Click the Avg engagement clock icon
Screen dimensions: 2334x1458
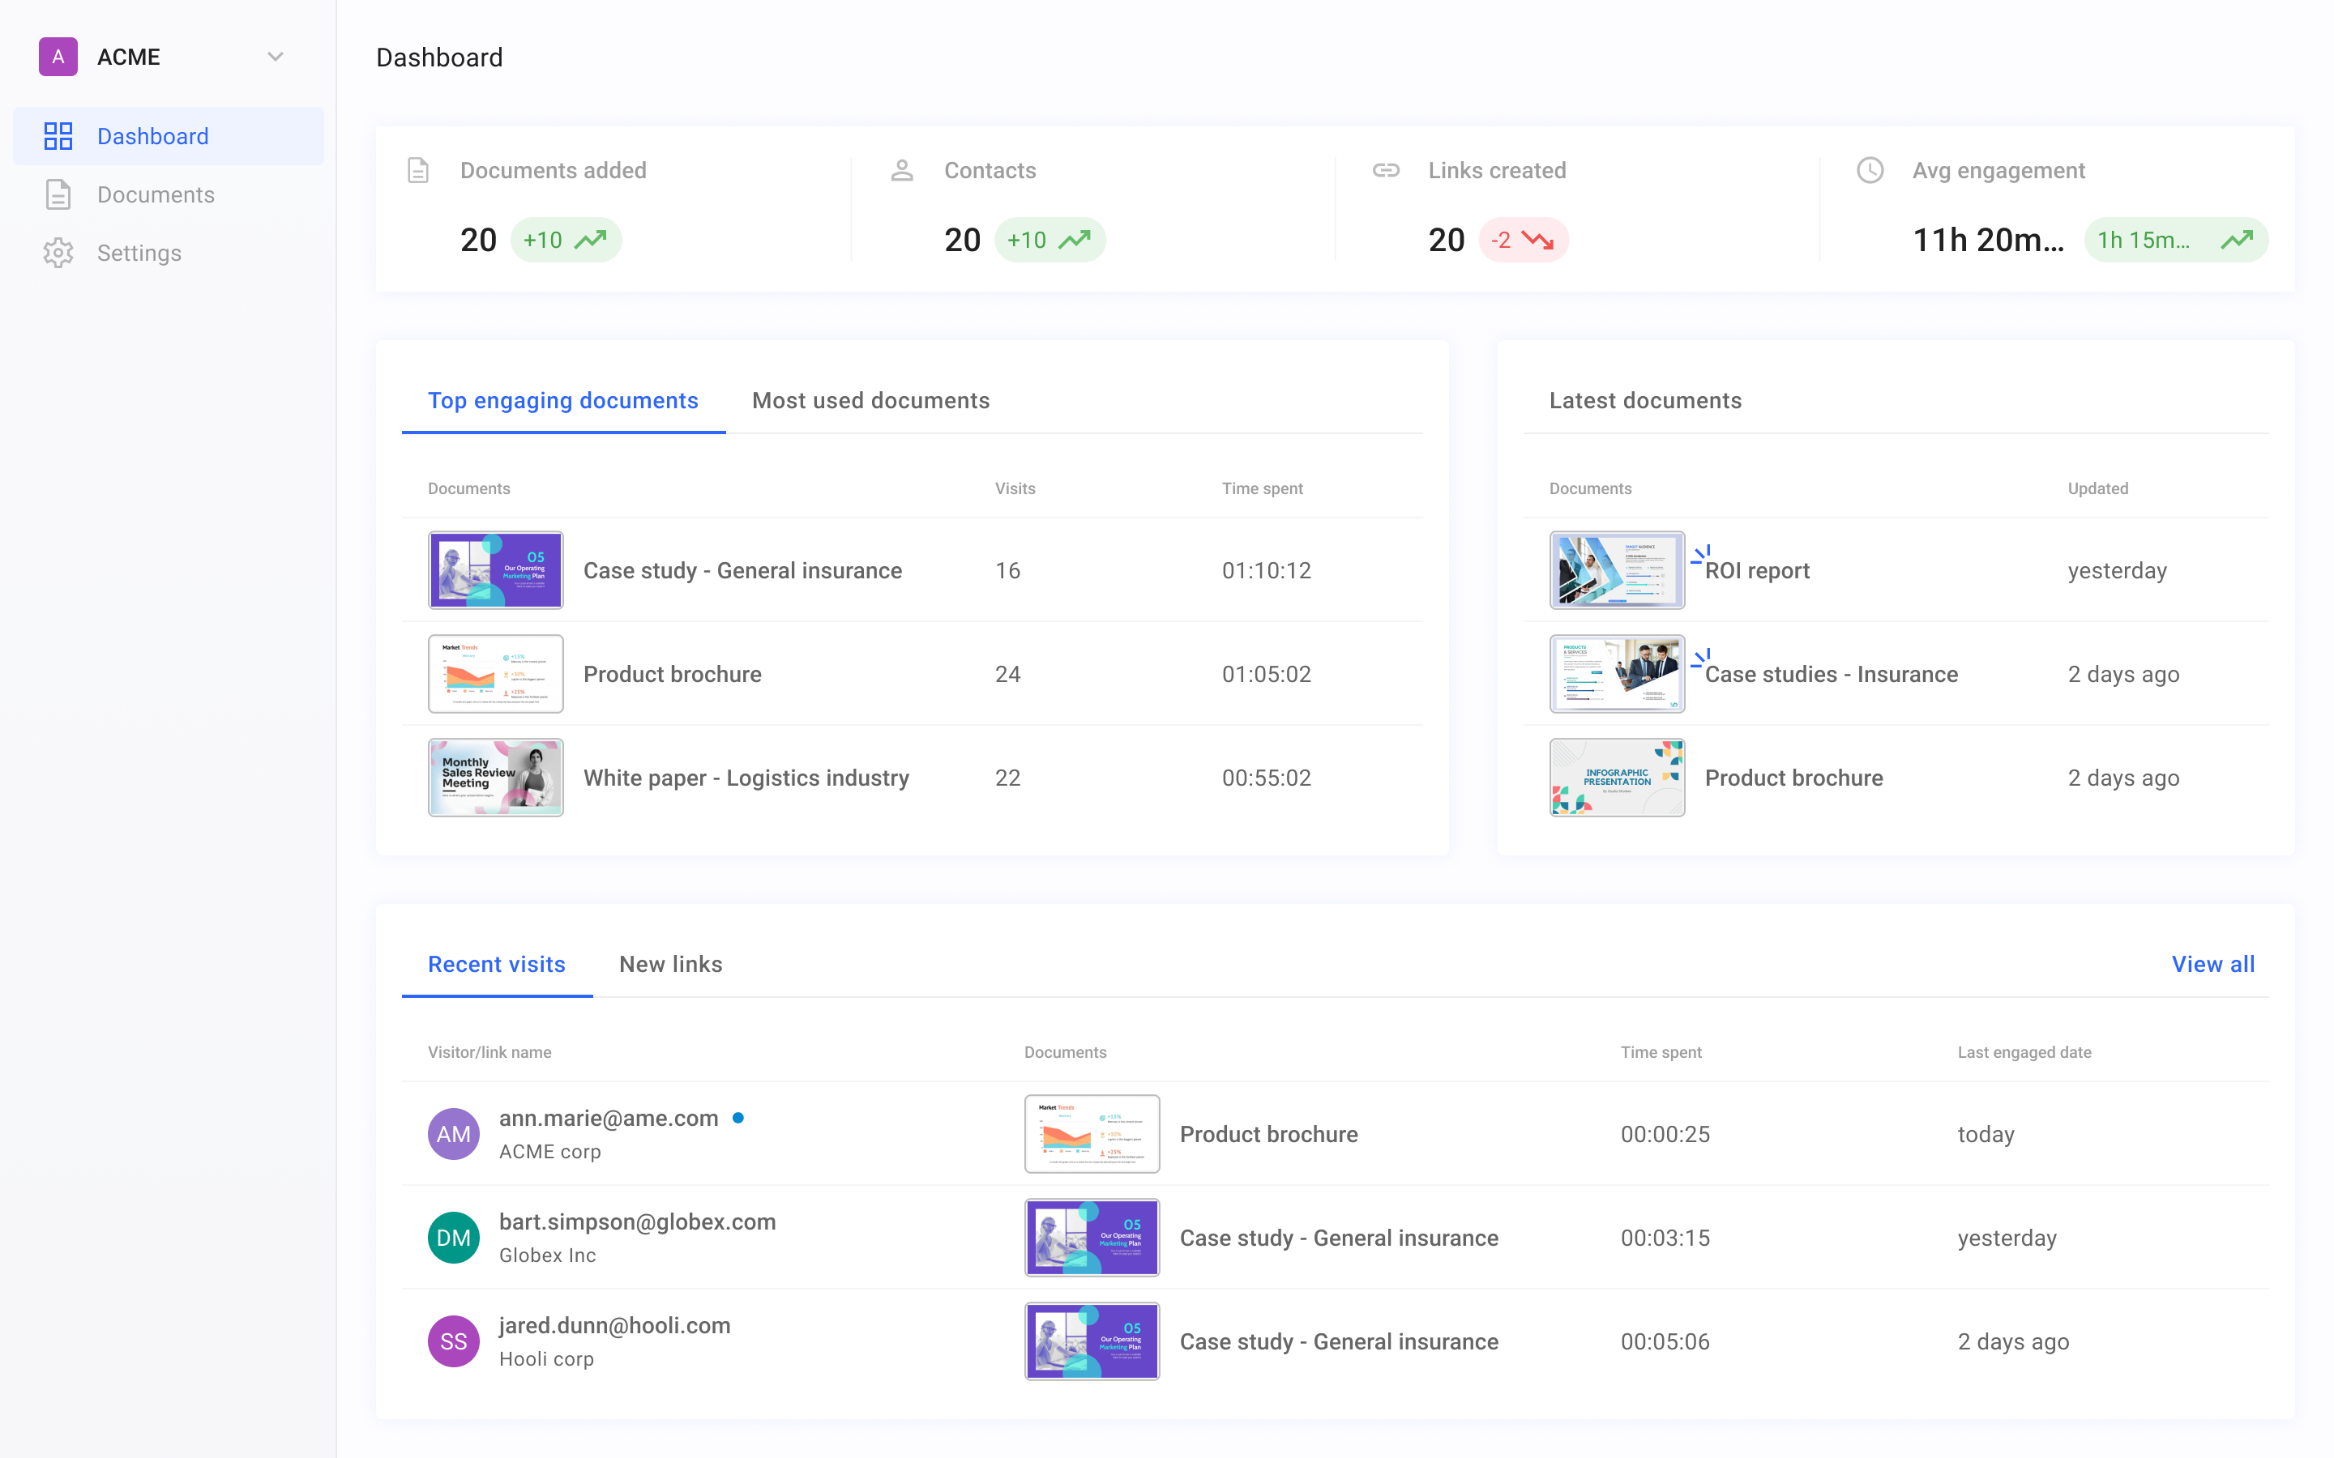pyautogui.click(x=1870, y=171)
